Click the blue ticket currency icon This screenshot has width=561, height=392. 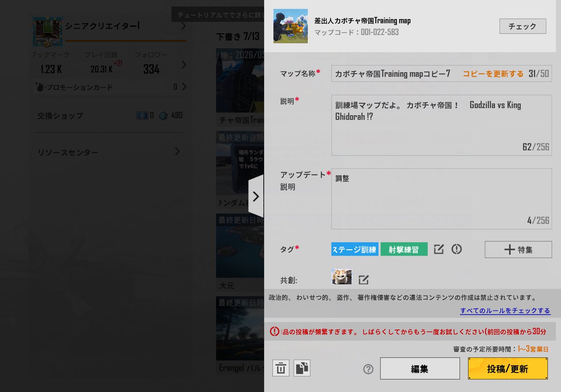coord(142,115)
